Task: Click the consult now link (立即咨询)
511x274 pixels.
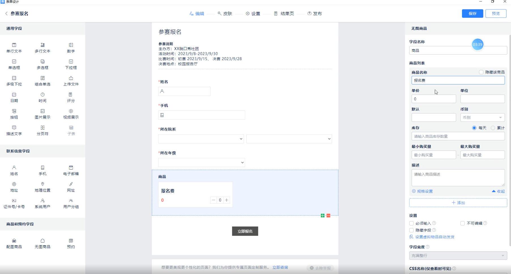Action: click(x=280, y=267)
